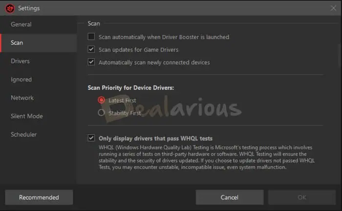Open the Scheduler settings section
This screenshot has height=211, width=342.
pyautogui.click(x=23, y=134)
